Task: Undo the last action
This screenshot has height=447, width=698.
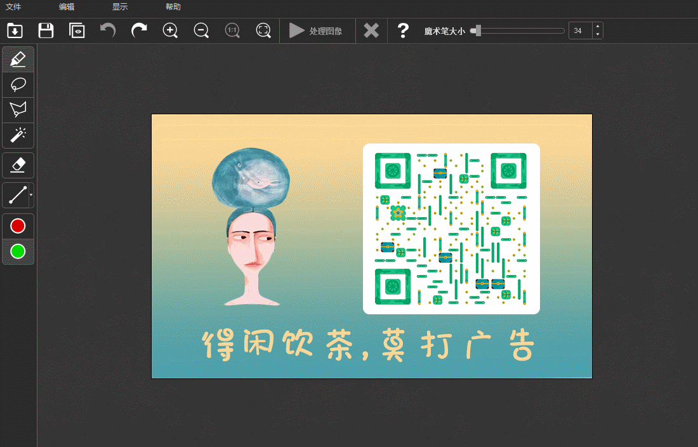Action: pos(108,30)
